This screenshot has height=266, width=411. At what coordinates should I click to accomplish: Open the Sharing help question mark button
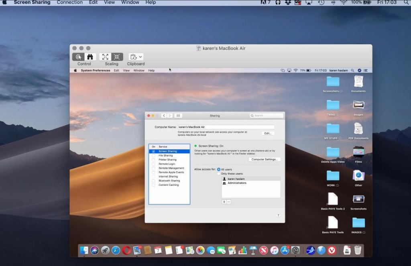pos(278,215)
